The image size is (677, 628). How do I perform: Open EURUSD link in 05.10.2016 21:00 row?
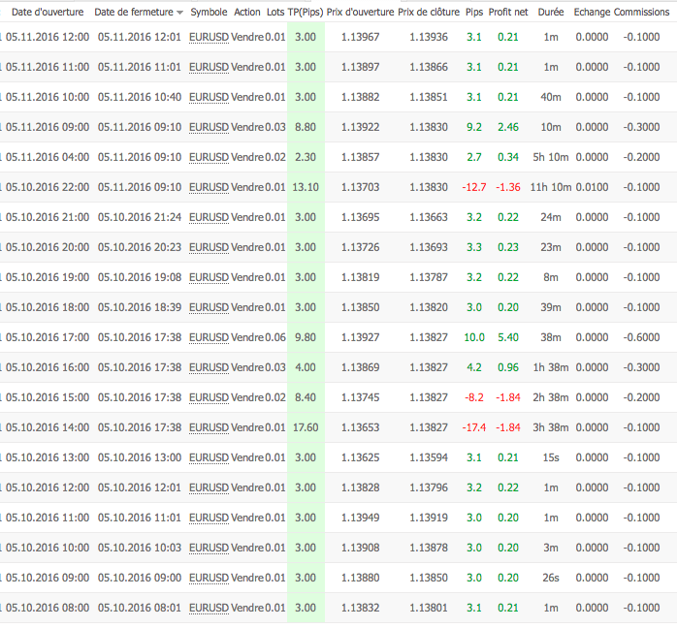click(x=209, y=217)
